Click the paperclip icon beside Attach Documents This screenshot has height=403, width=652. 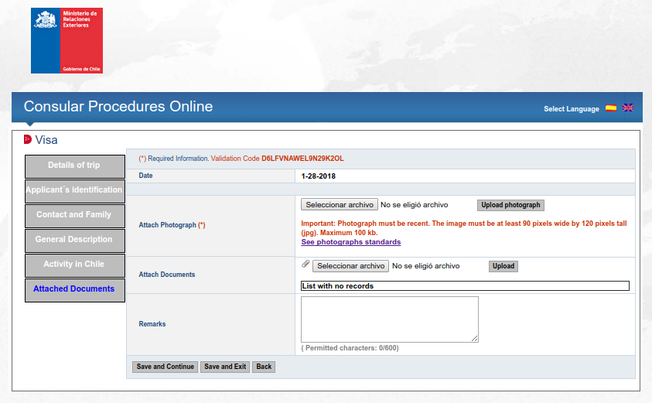(x=306, y=264)
